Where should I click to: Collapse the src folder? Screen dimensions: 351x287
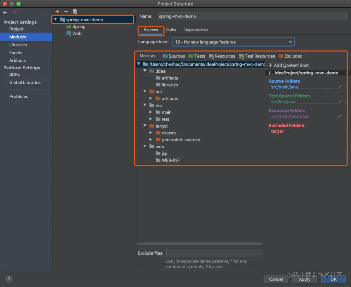point(145,105)
